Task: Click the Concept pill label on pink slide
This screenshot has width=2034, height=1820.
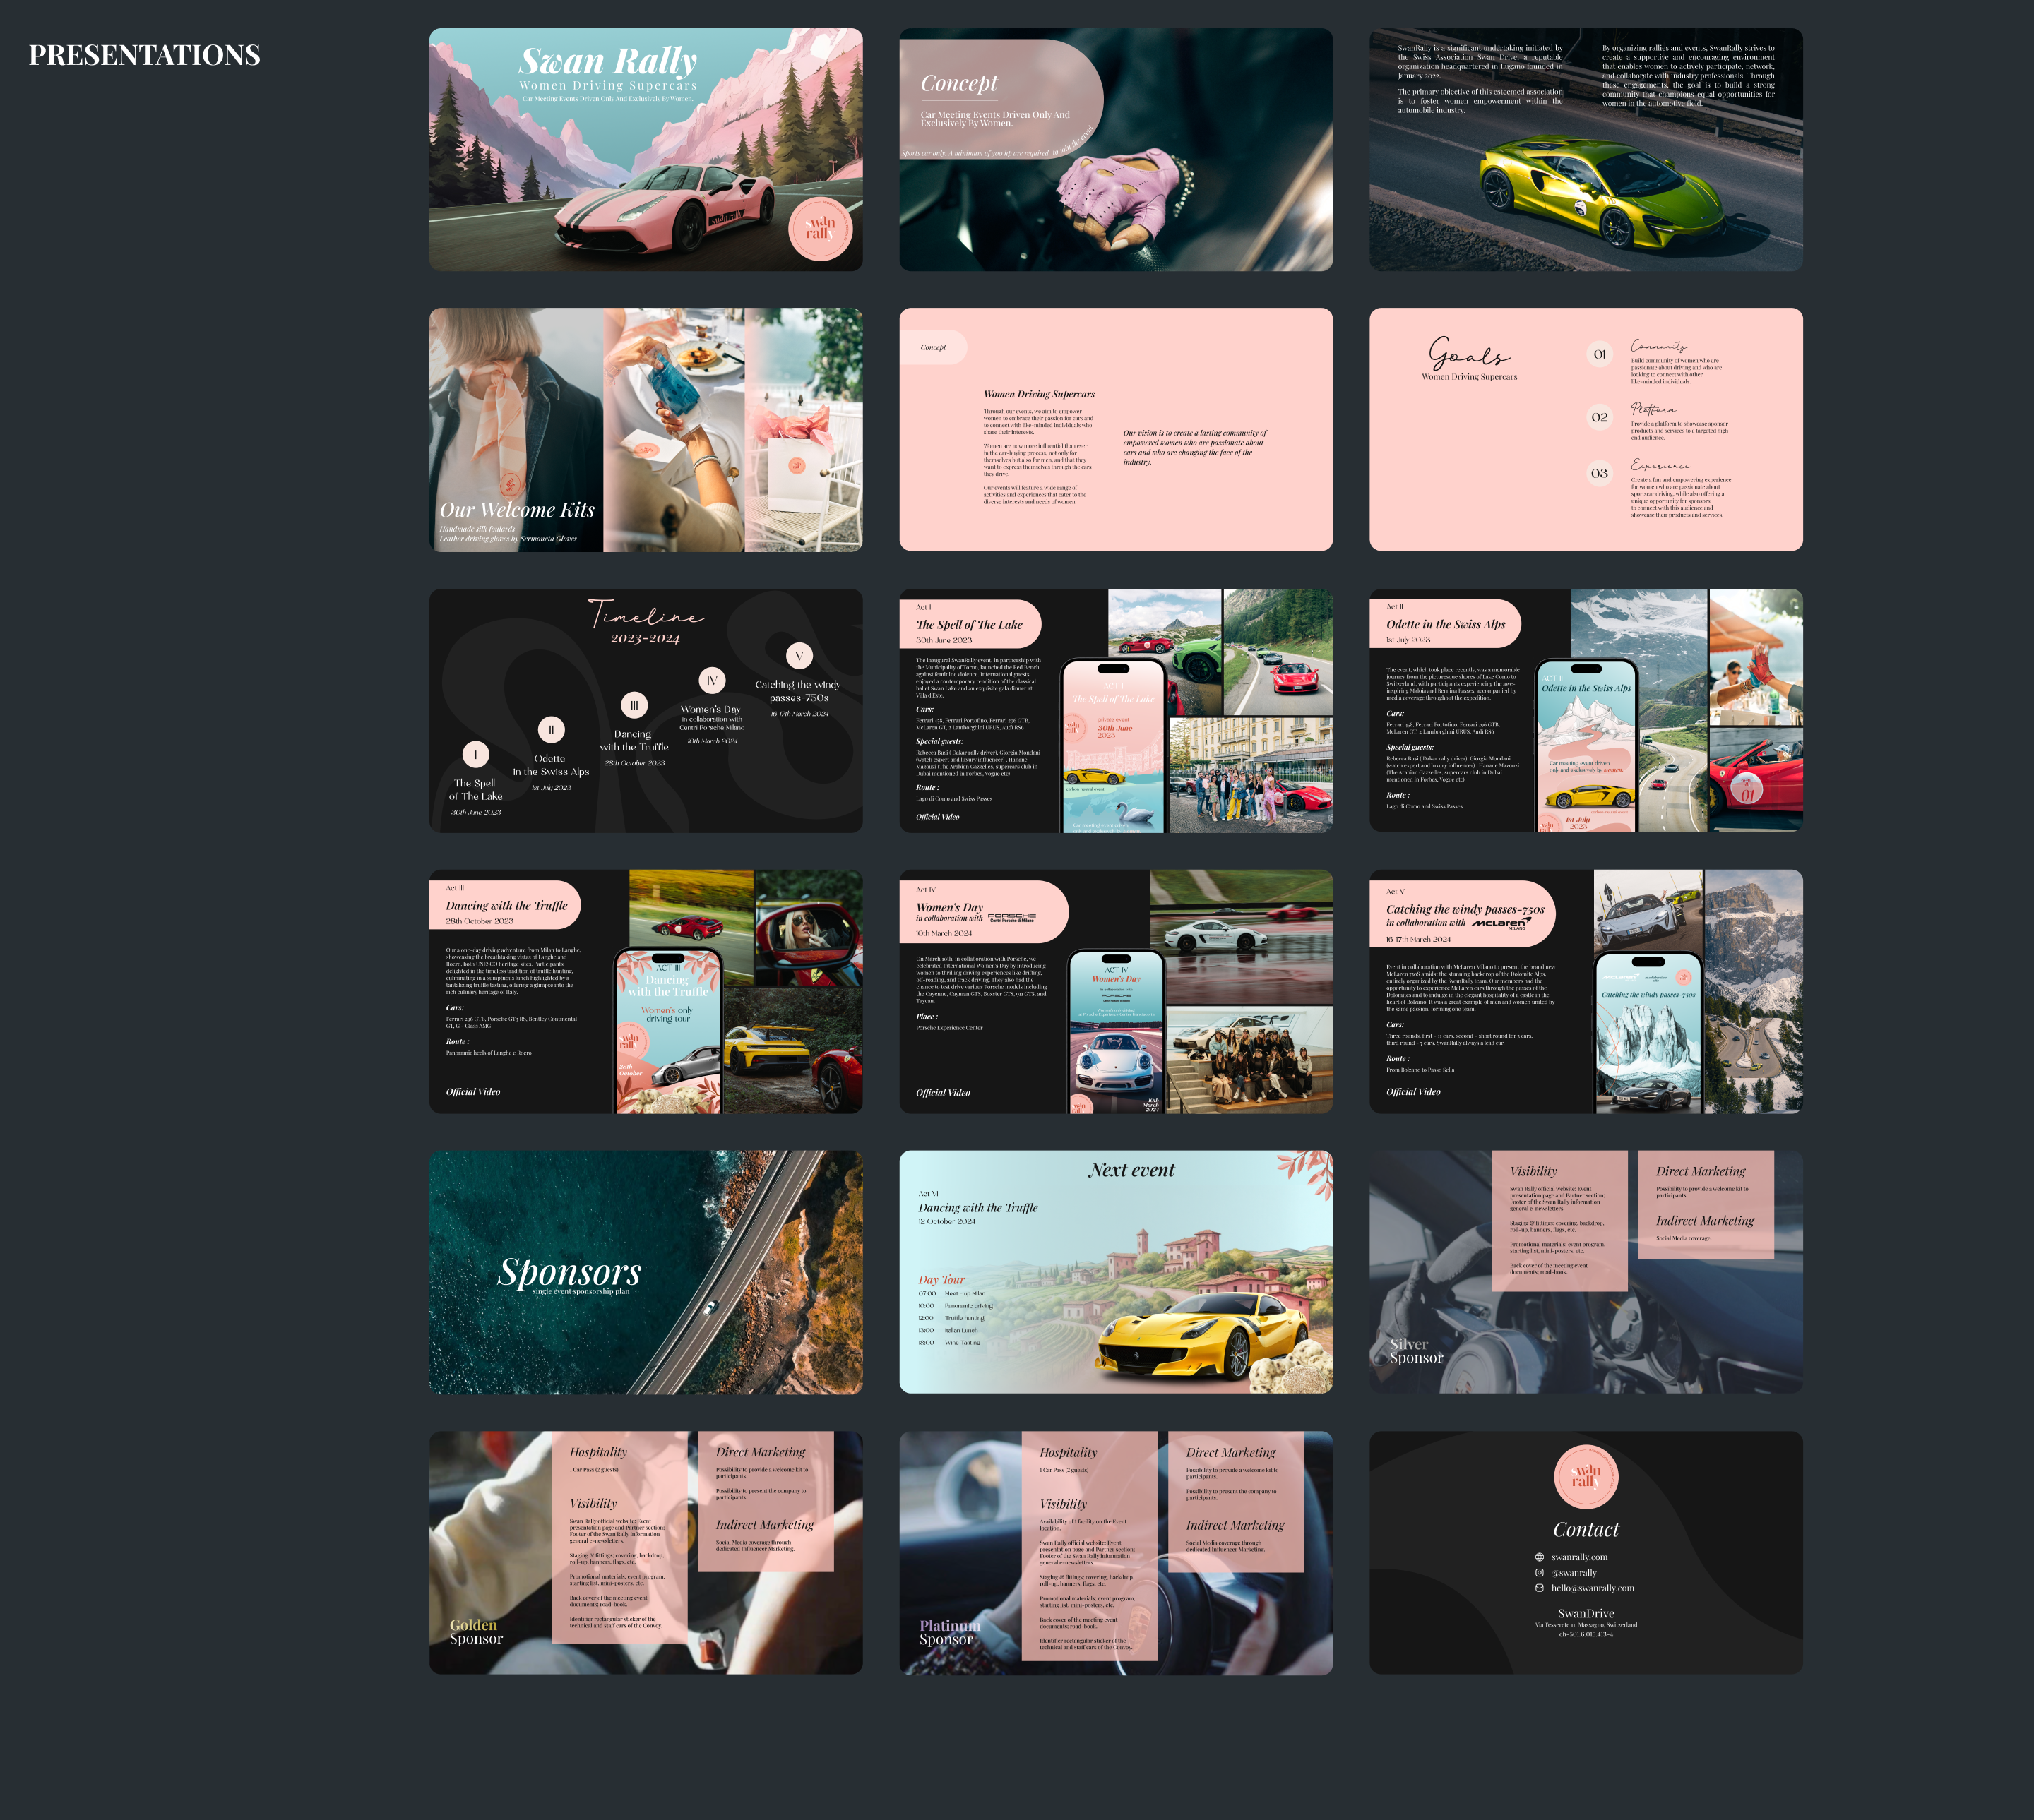Action: 932,347
